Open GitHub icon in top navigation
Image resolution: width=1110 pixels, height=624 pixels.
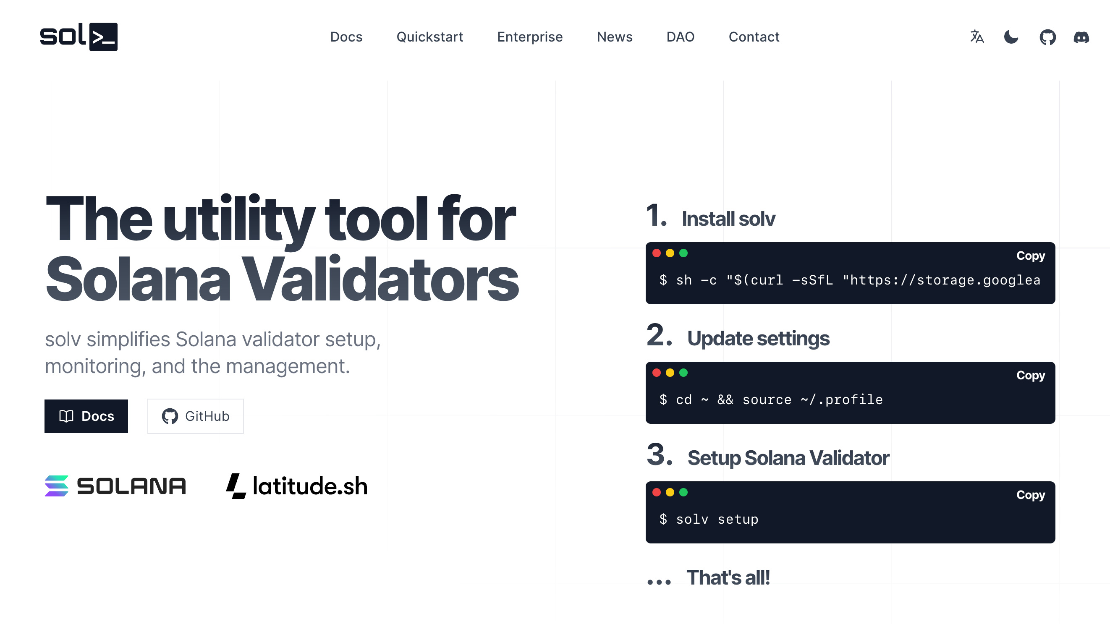(1047, 37)
